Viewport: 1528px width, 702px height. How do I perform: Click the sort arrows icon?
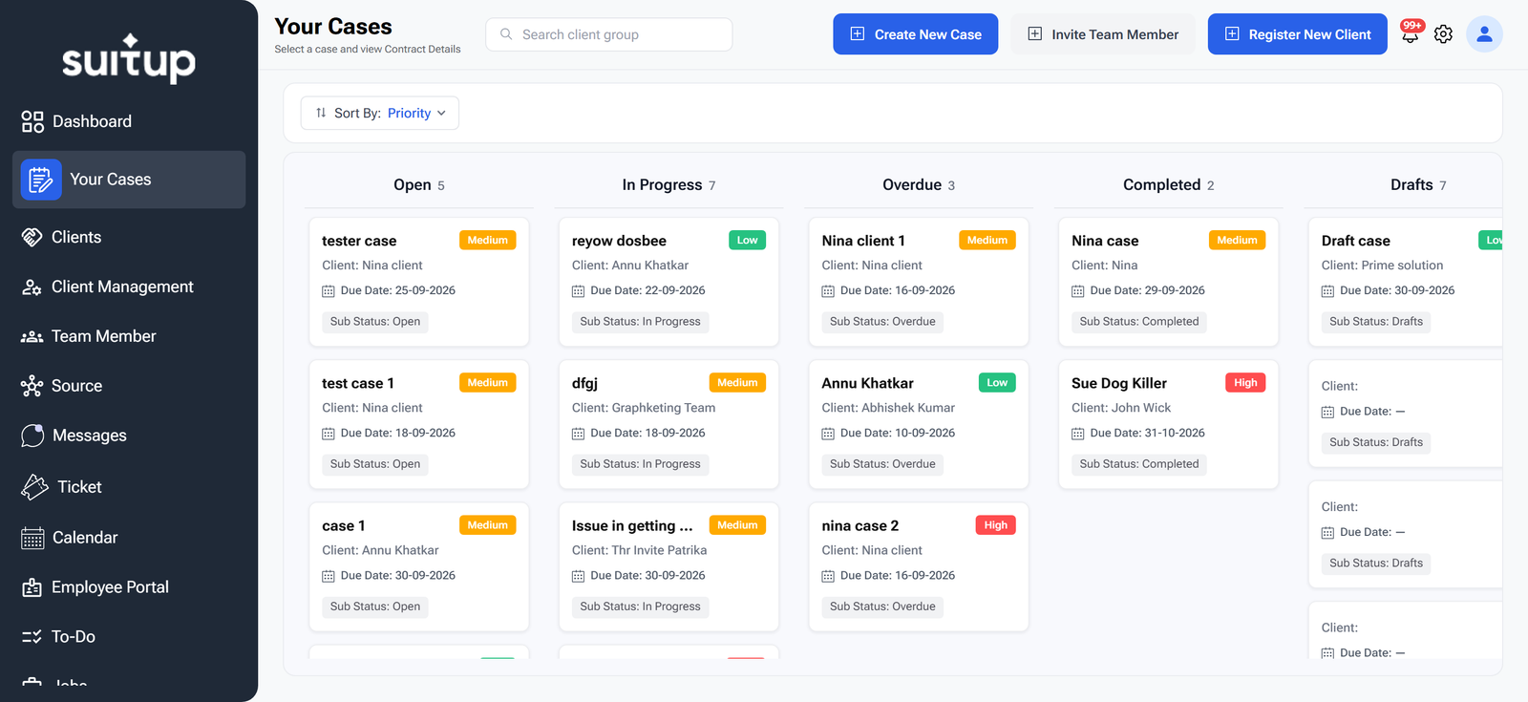click(321, 113)
